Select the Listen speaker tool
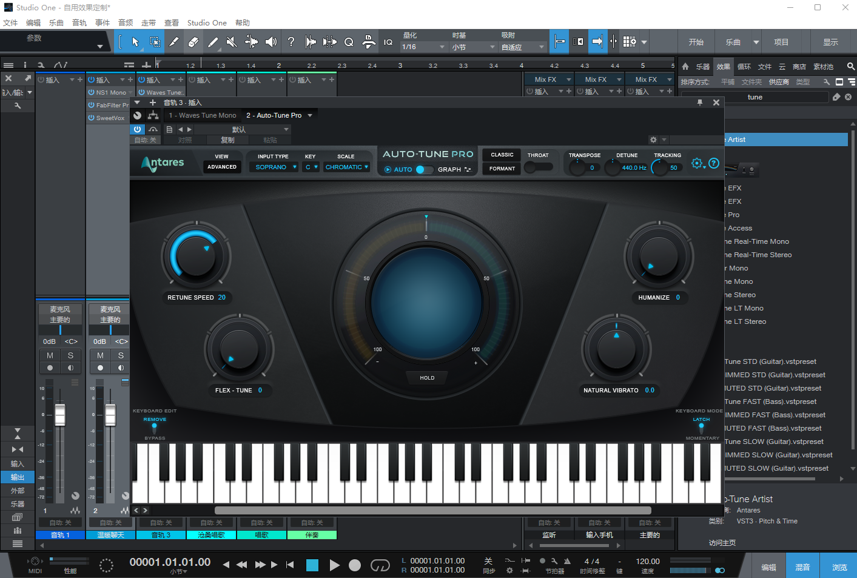The height and width of the screenshot is (578, 857). [x=271, y=42]
